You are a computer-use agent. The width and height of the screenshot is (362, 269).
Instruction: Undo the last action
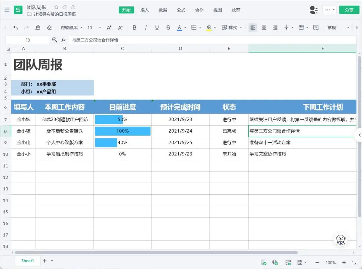15,28
